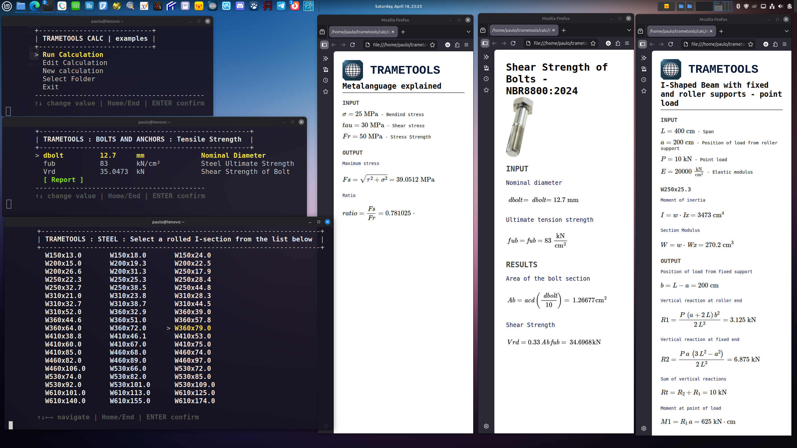
Task: Select the Edit Calculation menu entry
Action: 75,63
